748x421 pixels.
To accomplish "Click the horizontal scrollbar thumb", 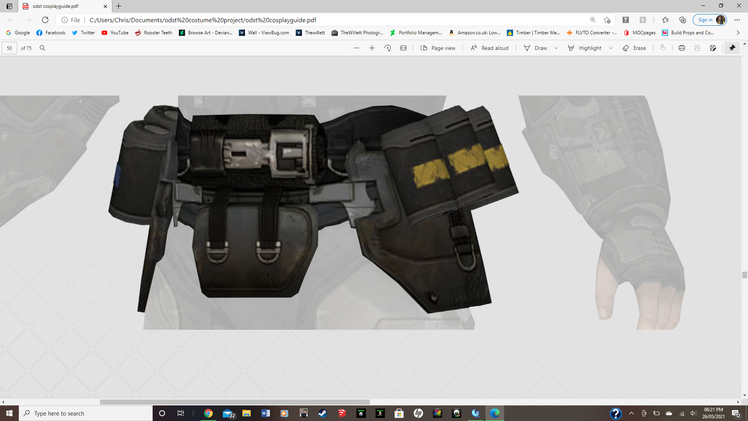I will tap(235, 402).
